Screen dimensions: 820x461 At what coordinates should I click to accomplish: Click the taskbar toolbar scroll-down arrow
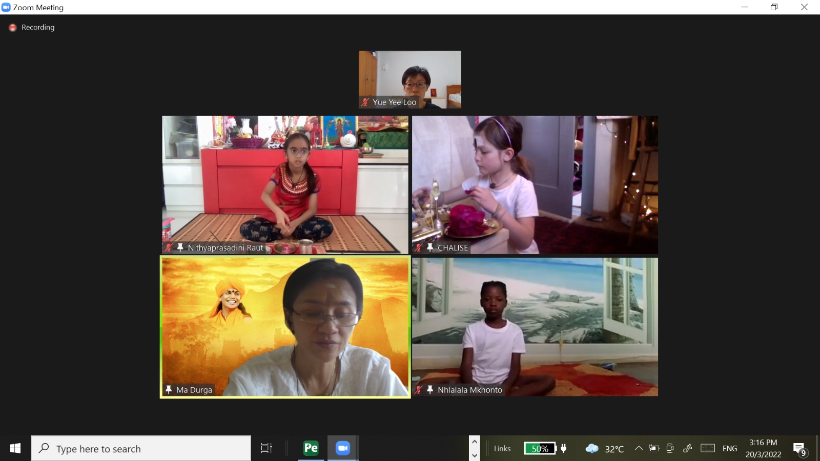[475, 455]
